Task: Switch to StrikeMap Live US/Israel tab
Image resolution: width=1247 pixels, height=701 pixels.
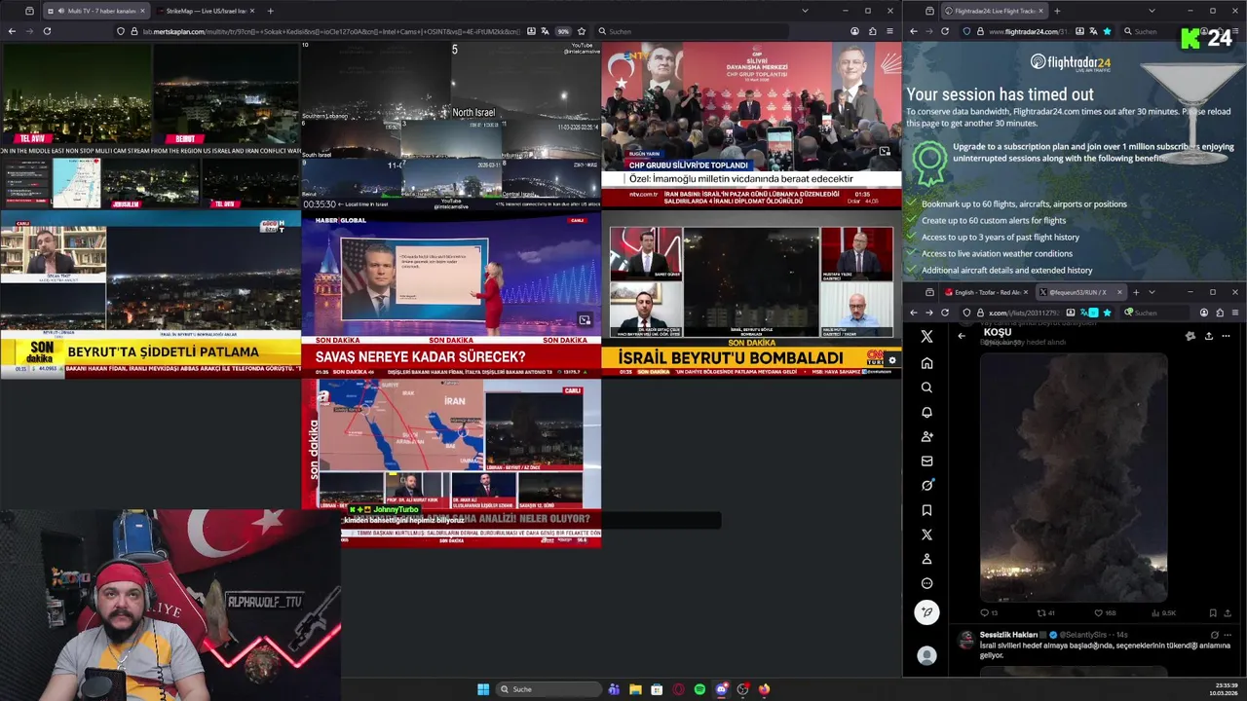Action: 206,11
